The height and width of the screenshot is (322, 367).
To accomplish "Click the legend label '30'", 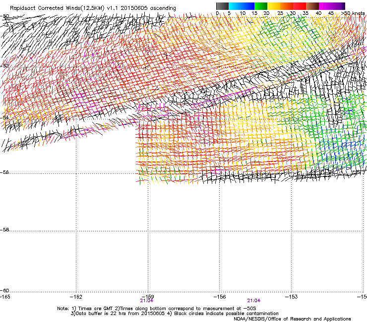I will [x=293, y=13].
